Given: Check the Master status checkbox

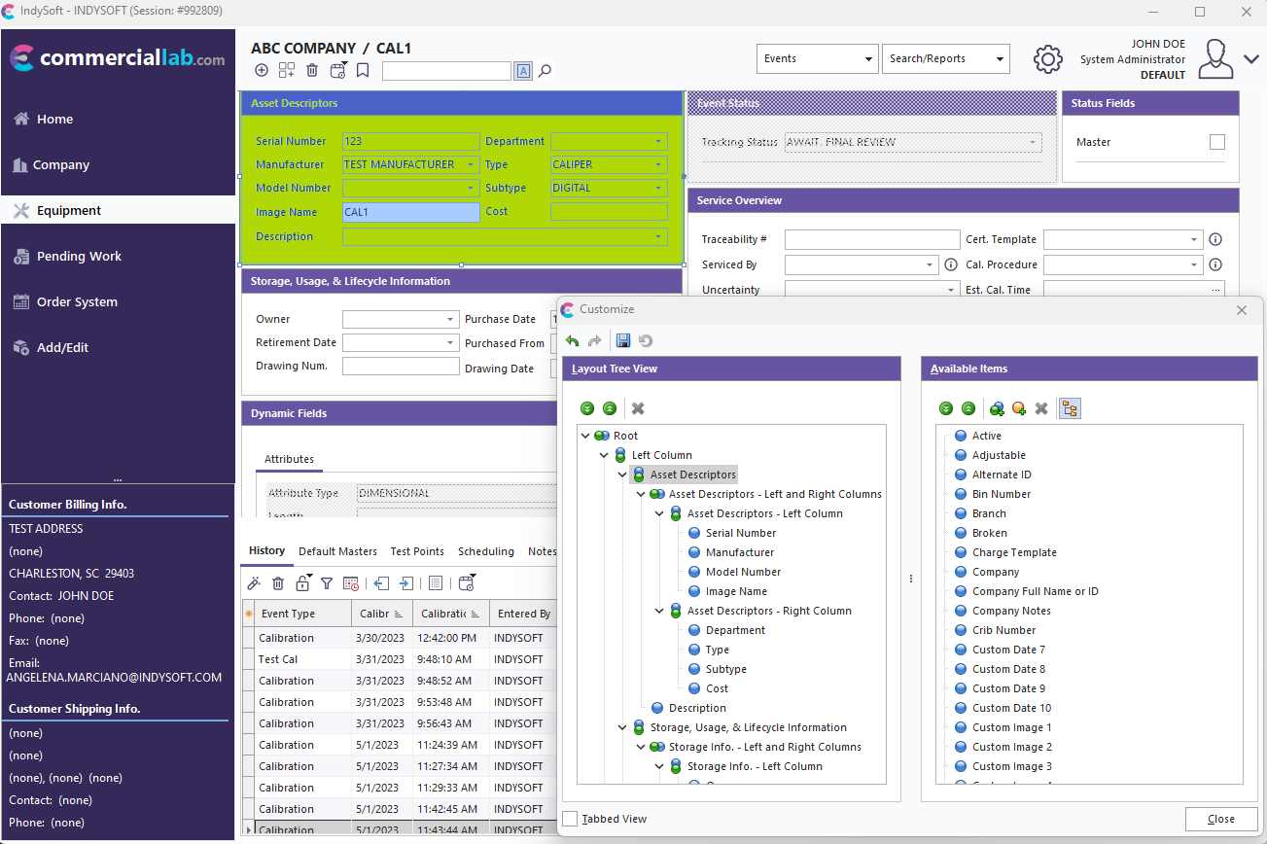Looking at the screenshot, I should (x=1216, y=142).
